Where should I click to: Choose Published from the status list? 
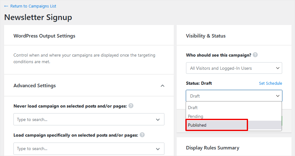point(197,125)
